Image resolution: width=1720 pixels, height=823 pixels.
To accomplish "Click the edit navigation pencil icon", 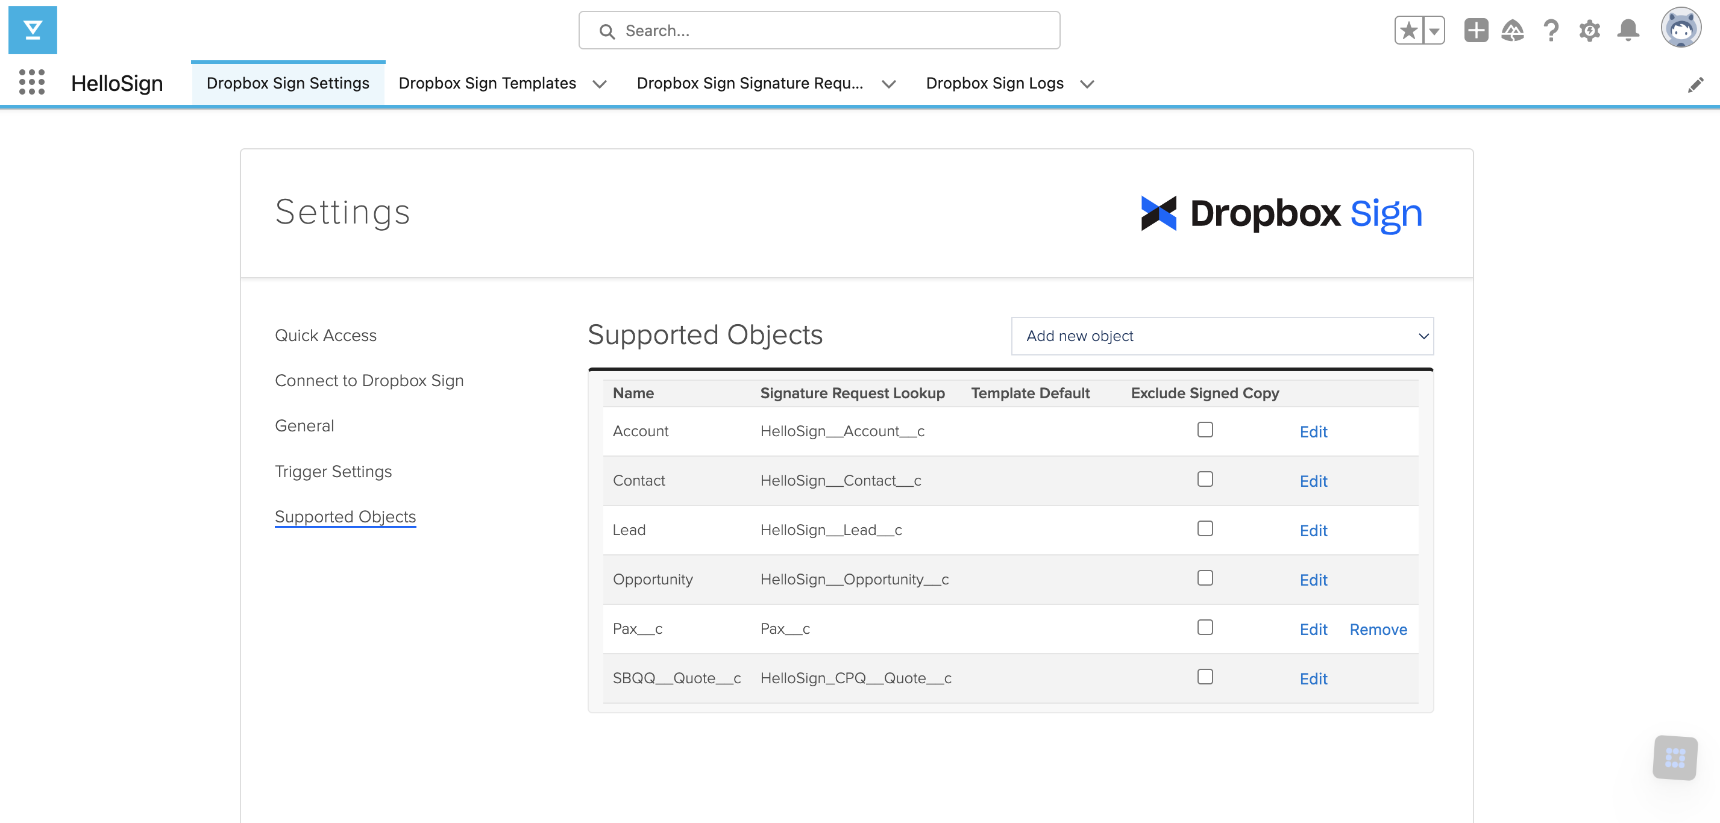I will coord(1695,85).
